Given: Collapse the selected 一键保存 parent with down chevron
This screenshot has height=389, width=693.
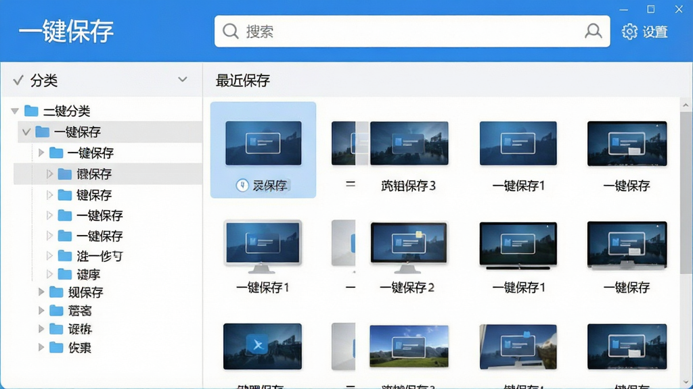Looking at the screenshot, I should (26, 132).
